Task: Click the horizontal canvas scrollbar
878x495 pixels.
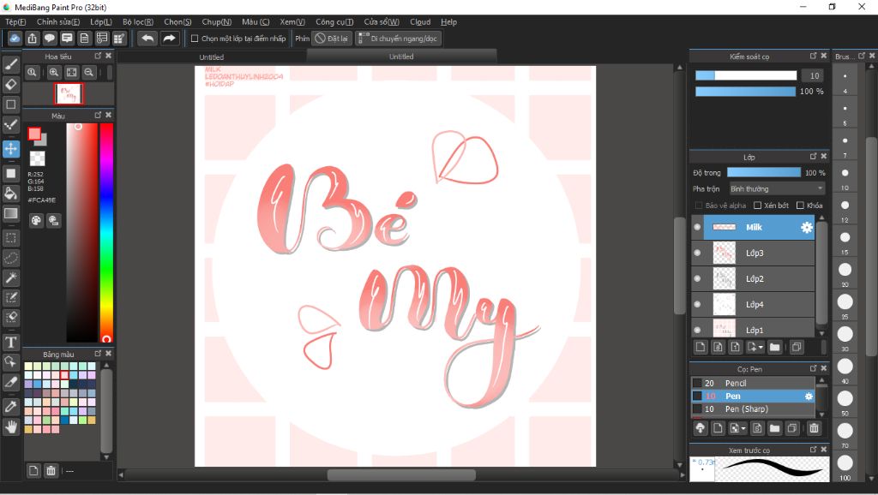Action: [x=401, y=474]
